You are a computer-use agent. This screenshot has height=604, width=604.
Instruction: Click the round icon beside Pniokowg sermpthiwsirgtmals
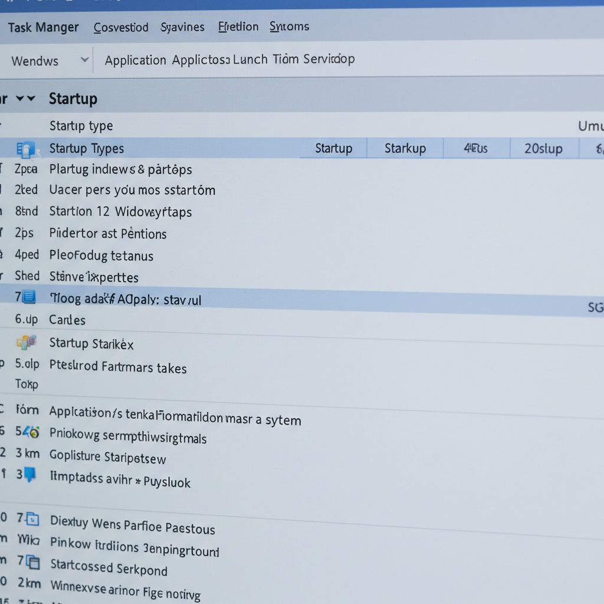[x=34, y=433]
